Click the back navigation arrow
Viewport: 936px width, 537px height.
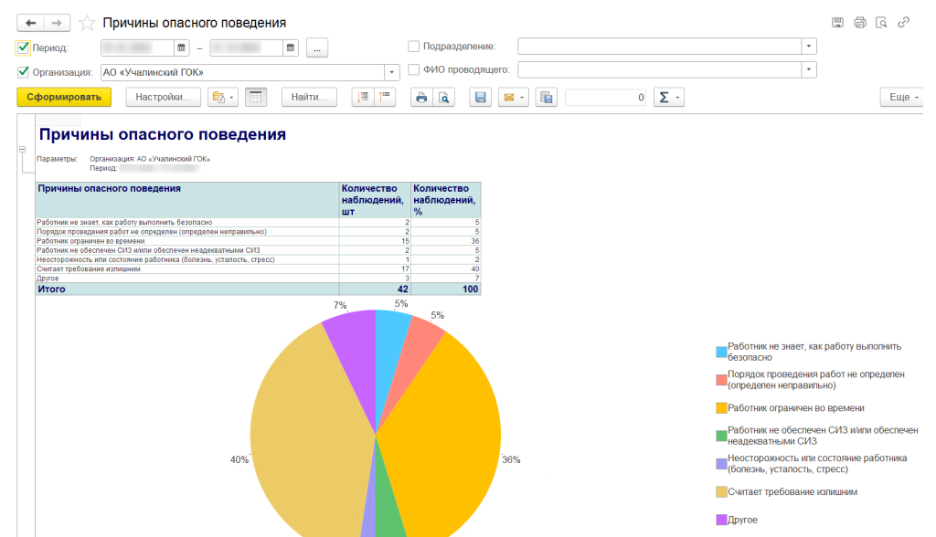tap(30, 23)
